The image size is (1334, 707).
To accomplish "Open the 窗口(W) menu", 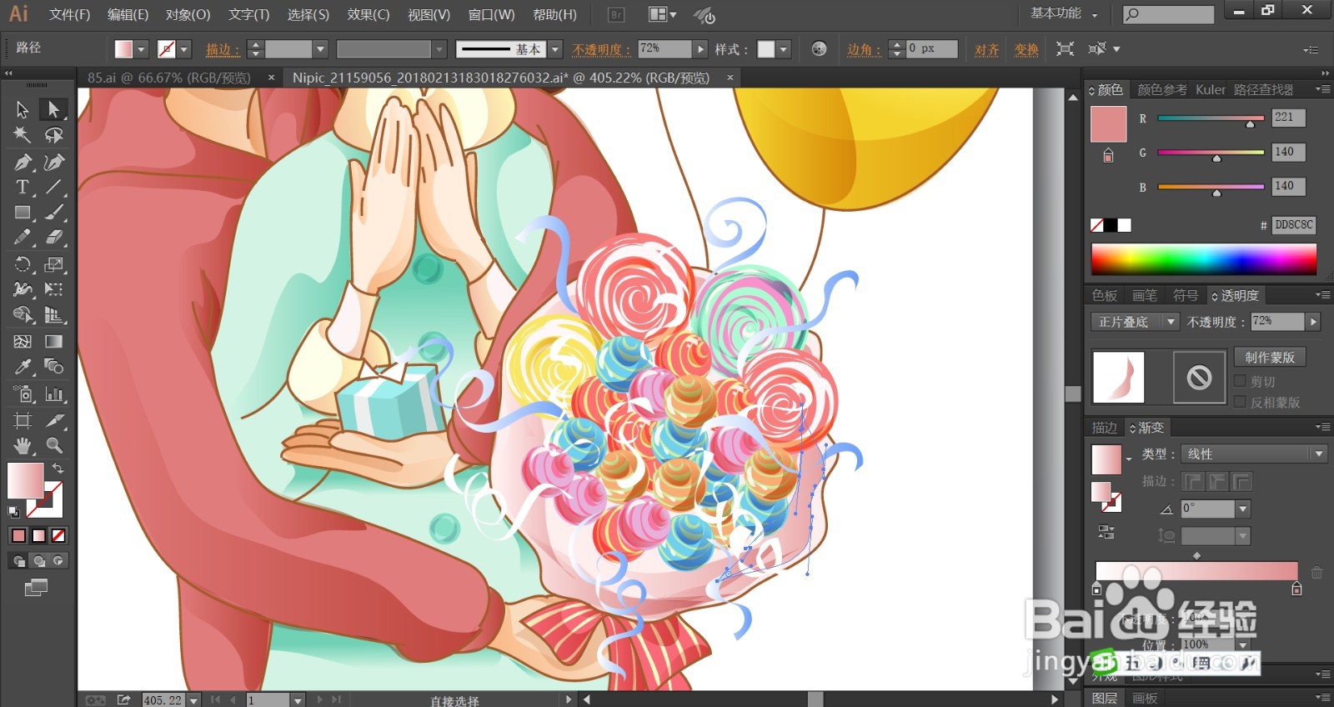I will [x=491, y=14].
